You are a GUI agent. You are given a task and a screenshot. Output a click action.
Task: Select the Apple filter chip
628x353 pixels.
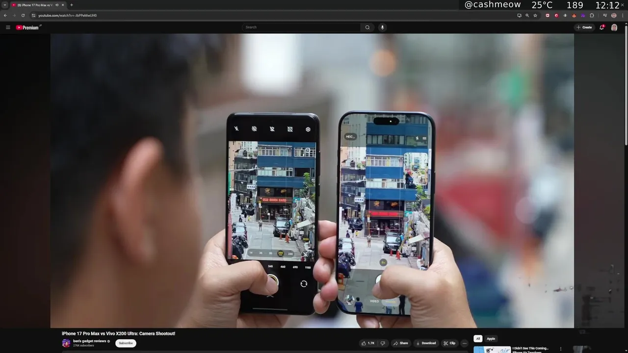pyautogui.click(x=491, y=339)
